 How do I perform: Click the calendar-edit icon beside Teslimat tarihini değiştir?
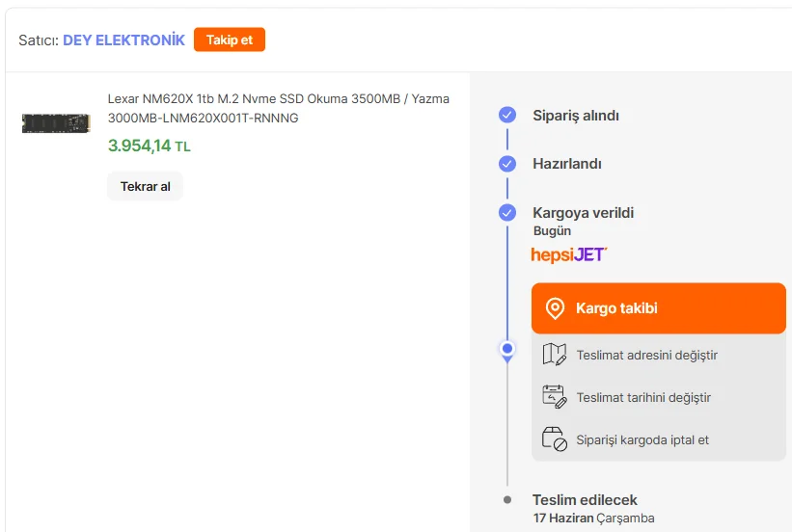click(554, 397)
